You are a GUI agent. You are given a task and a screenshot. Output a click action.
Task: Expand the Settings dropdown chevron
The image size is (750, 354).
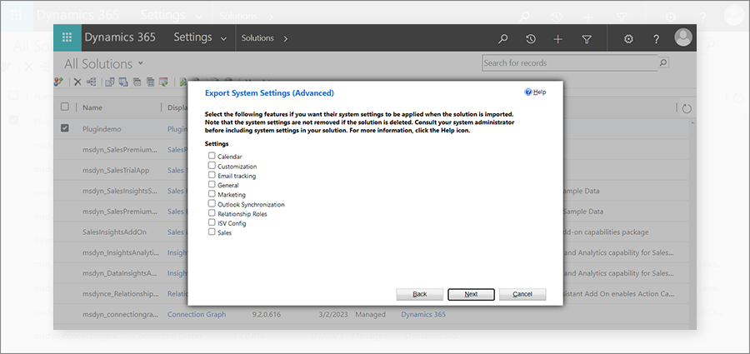(223, 39)
